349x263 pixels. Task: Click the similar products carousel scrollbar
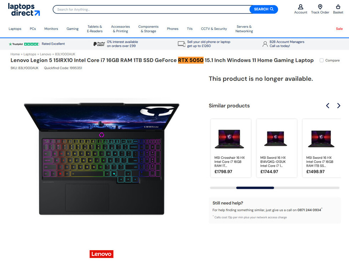point(275,188)
